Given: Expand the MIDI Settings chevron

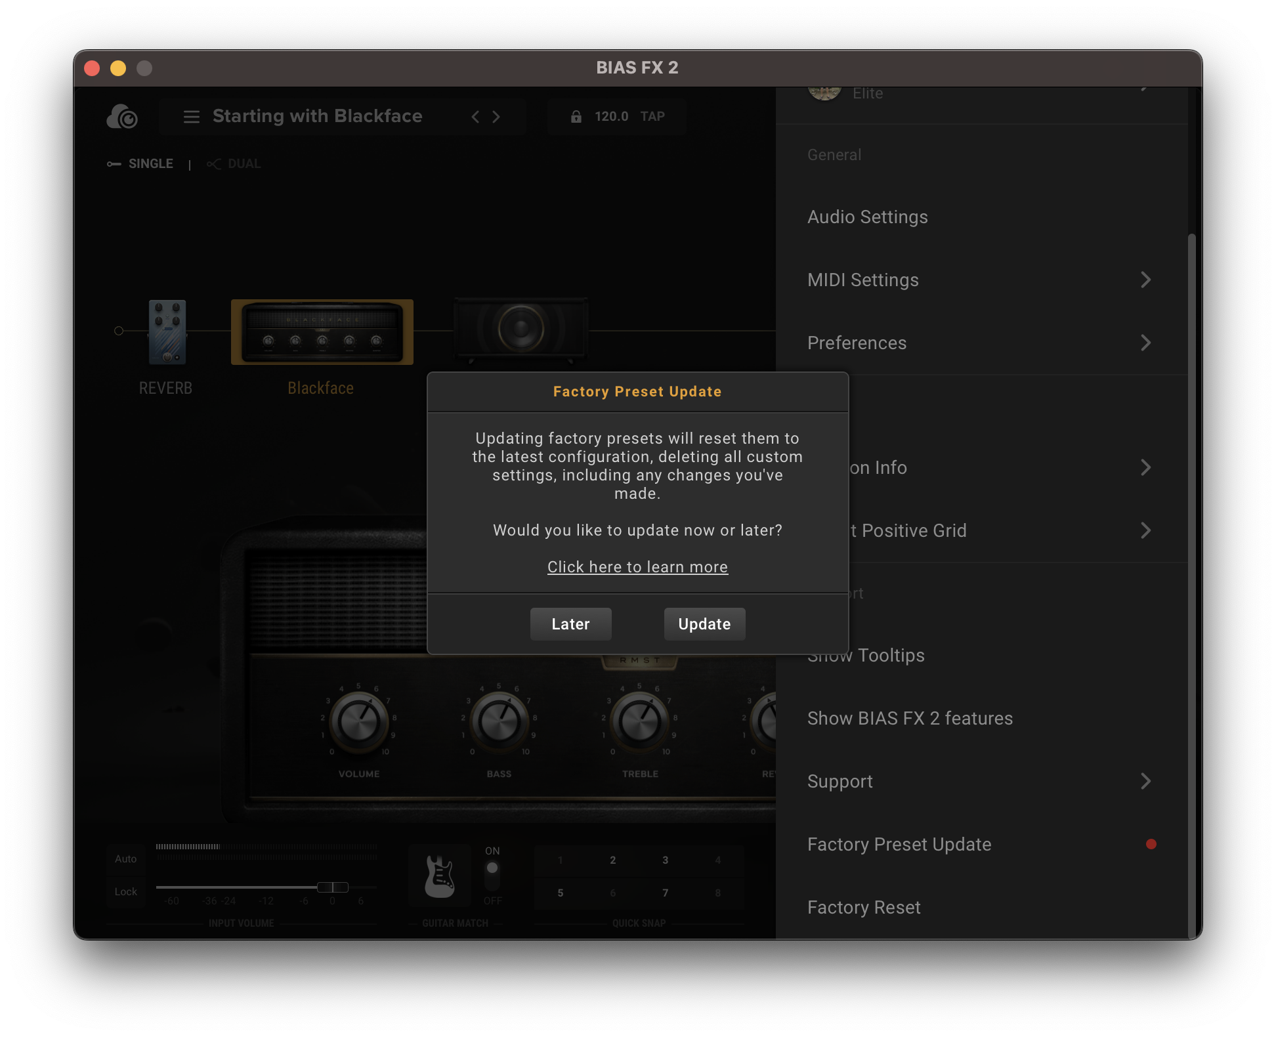Looking at the screenshot, I should coord(1146,280).
